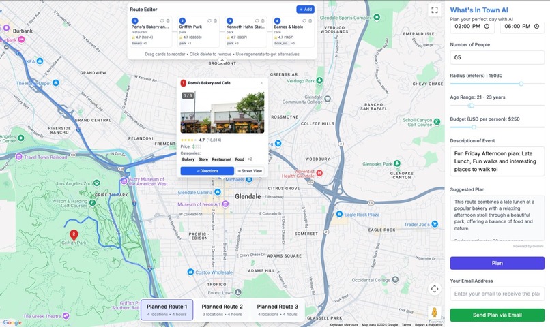The width and height of the screenshot is (550, 327).
Task: Open the start time clock picker
Action: point(487,27)
